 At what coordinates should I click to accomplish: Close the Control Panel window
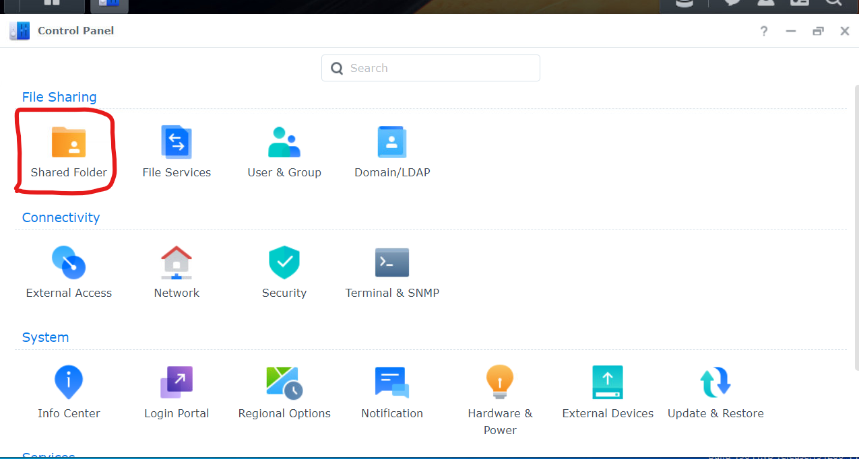tap(844, 31)
